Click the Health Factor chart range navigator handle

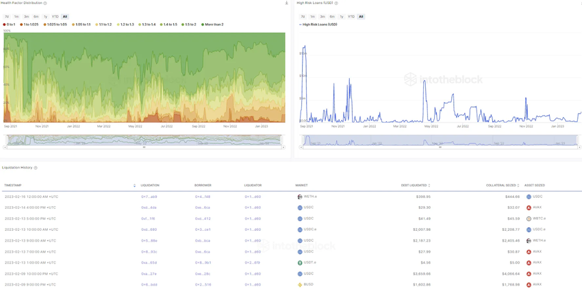144,147
